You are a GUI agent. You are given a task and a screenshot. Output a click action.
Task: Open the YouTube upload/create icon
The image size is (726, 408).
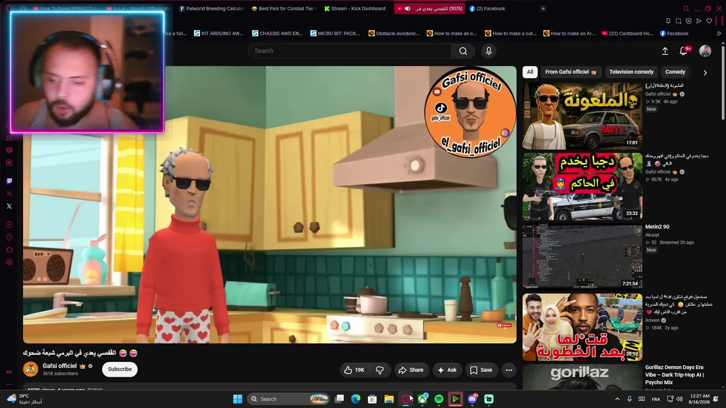coord(665,51)
